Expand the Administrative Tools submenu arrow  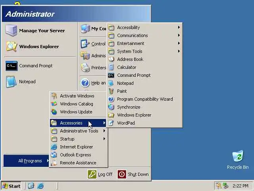(x=104, y=131)
